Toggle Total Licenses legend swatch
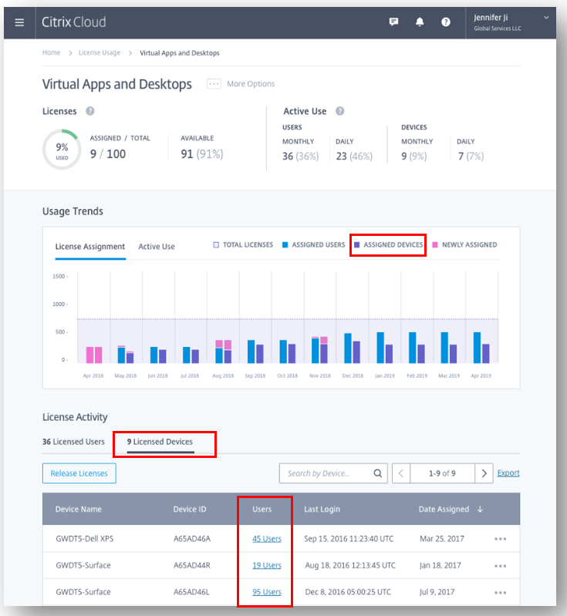 pyautogui.click(x=216, y=244)
